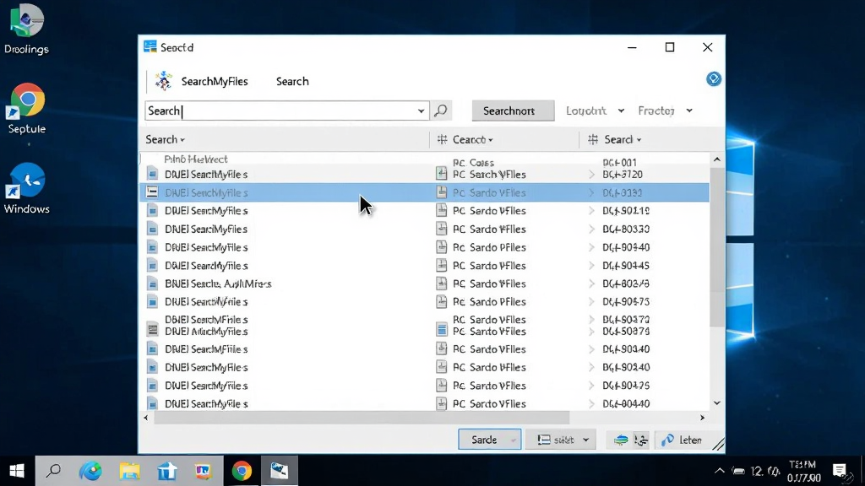Expand the chevron in row DGf-90573

591,301
